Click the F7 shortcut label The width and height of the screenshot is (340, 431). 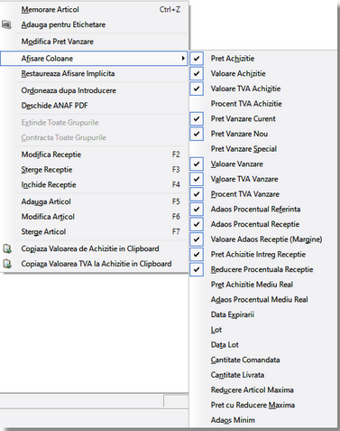click(176, 231)
